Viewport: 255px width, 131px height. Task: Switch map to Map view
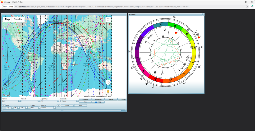(7, 19)
